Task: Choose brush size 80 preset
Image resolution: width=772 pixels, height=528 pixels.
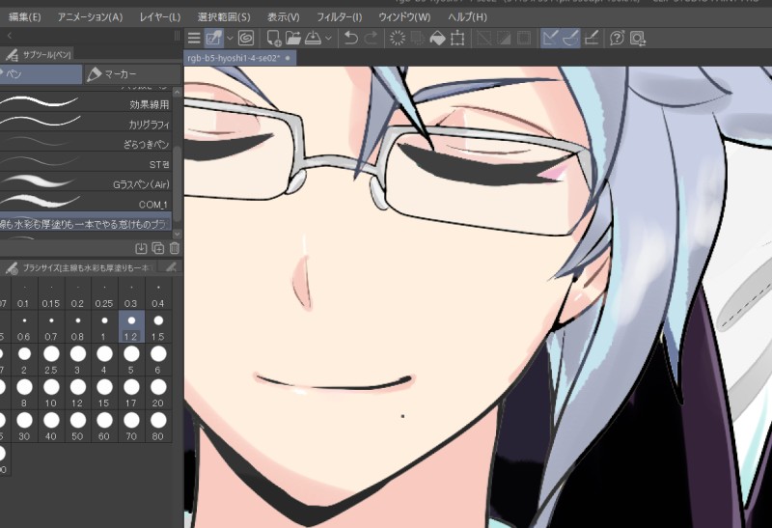Action: (x=158, y=426)
